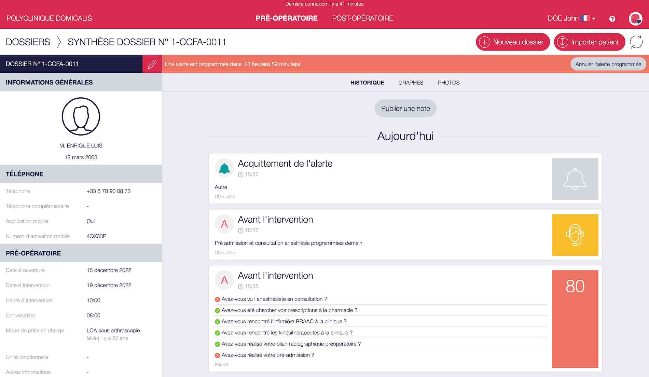Image resolution: width=649 pixels, height=377 pixels.
Task: Click the plus icon inside Nouveau dossier
Action: [485, 42]
